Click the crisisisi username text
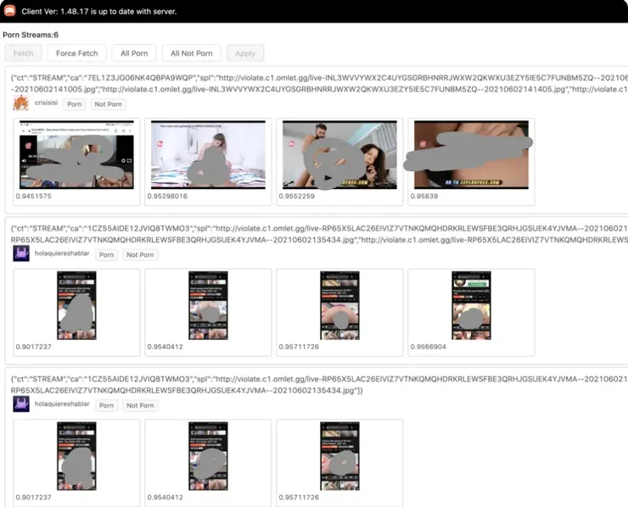This screenshot has width=628, height=507. (x=46, y=103)
